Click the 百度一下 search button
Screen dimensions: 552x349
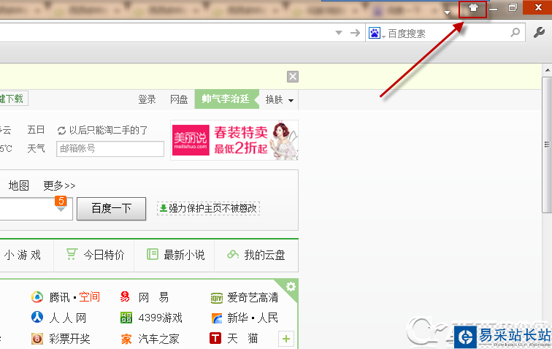(111, 209)
